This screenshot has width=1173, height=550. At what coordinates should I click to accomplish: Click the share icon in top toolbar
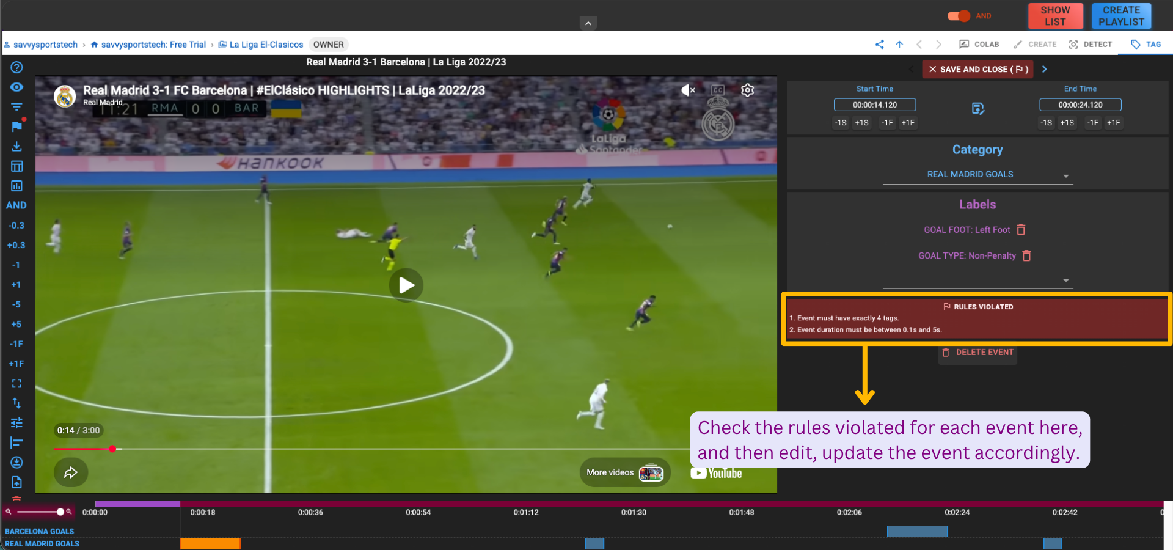click(879, 44)
